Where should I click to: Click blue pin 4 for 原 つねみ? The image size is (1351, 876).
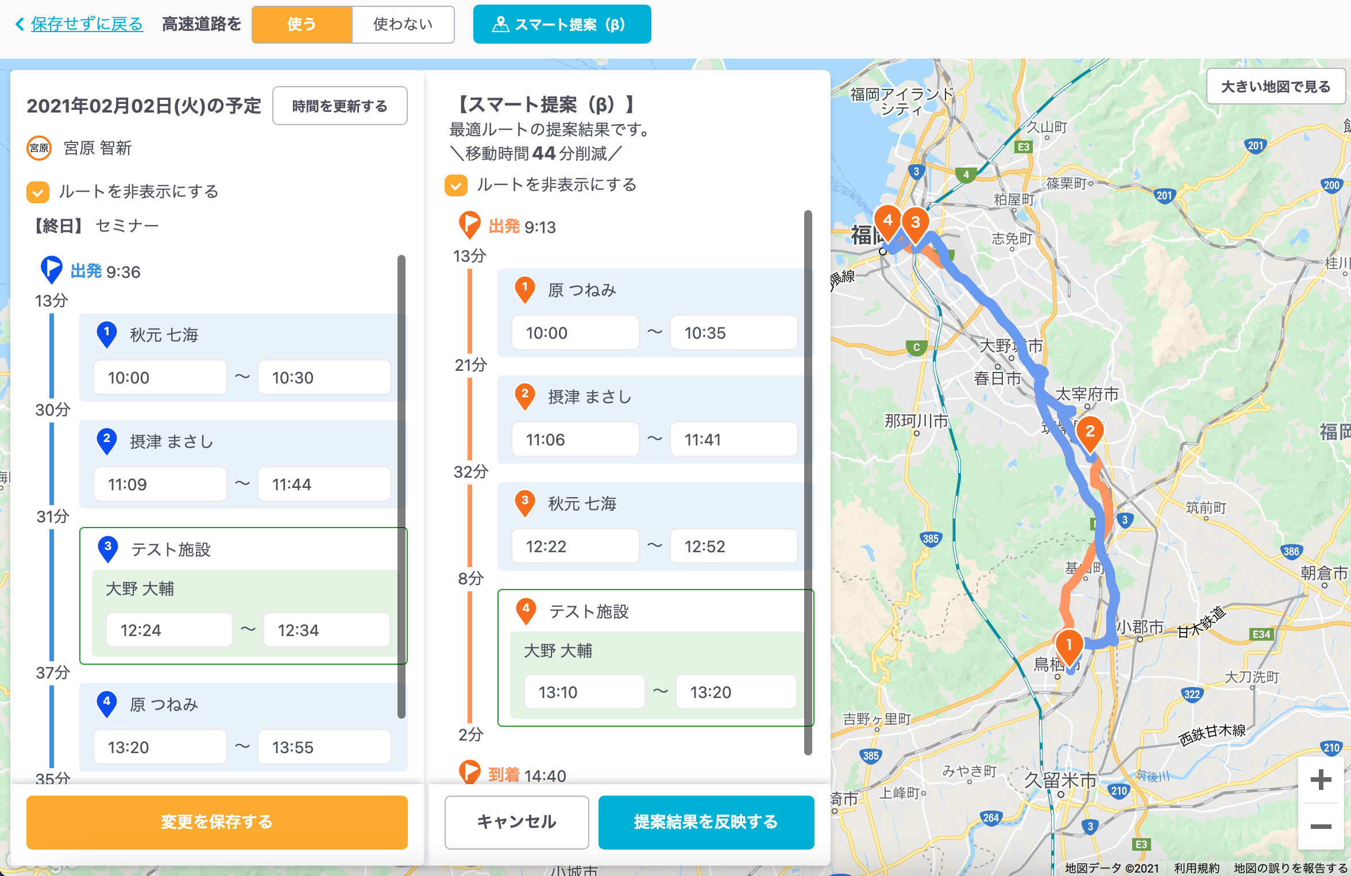[x=107, y=704]
